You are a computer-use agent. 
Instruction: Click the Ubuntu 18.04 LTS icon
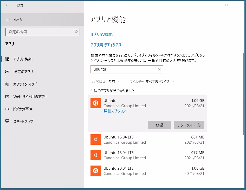(x=95, y=155)
